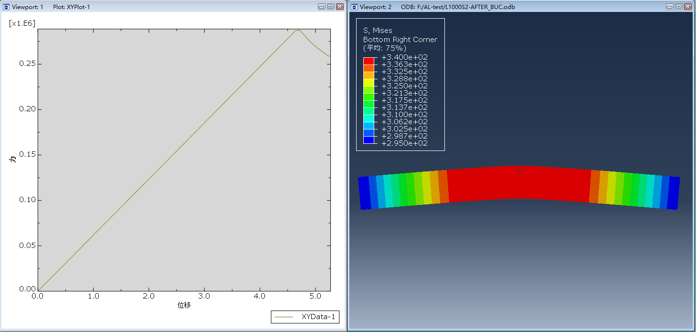Minimize the Viewport 2 ODB window
The height and width of the screenshot is (332, 696).
coord(670,7)
